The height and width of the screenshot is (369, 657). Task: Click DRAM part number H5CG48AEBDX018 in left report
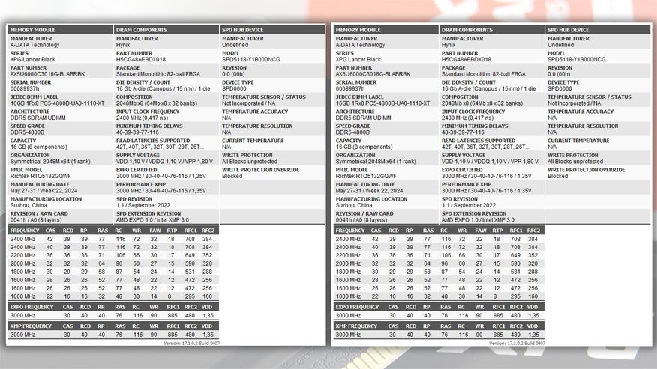(141, 59)
